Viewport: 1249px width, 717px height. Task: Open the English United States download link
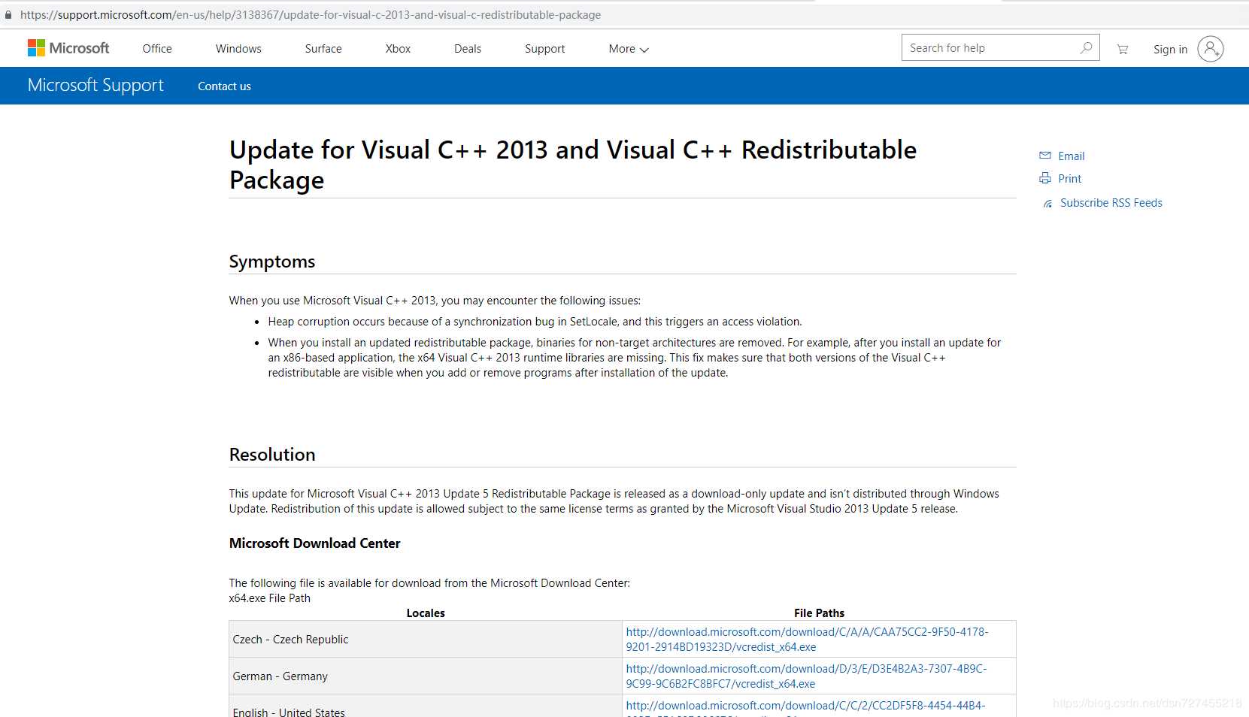point(805,707)
